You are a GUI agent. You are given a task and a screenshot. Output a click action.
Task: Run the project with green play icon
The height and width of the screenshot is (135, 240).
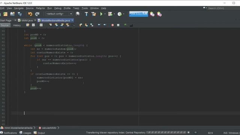[101, 14]
